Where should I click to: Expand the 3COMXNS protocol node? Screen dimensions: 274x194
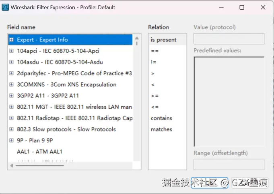pyautogui.click(x=11, y=85)
